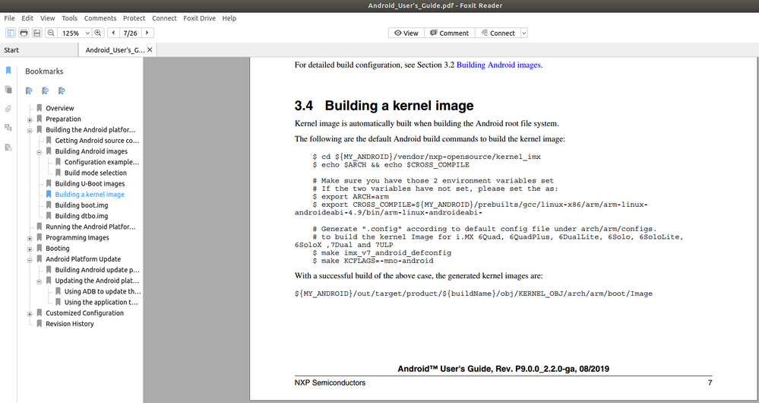The image size is (759, 403).
Task: Select the Configuration example... bookmark
Action: [x=102, y=162]
